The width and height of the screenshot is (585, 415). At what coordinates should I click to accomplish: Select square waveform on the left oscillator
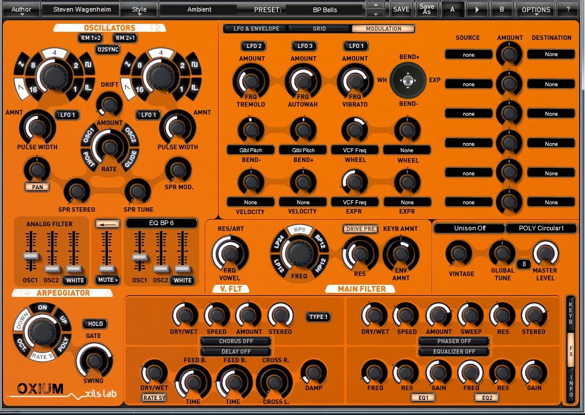coord(88,64)
